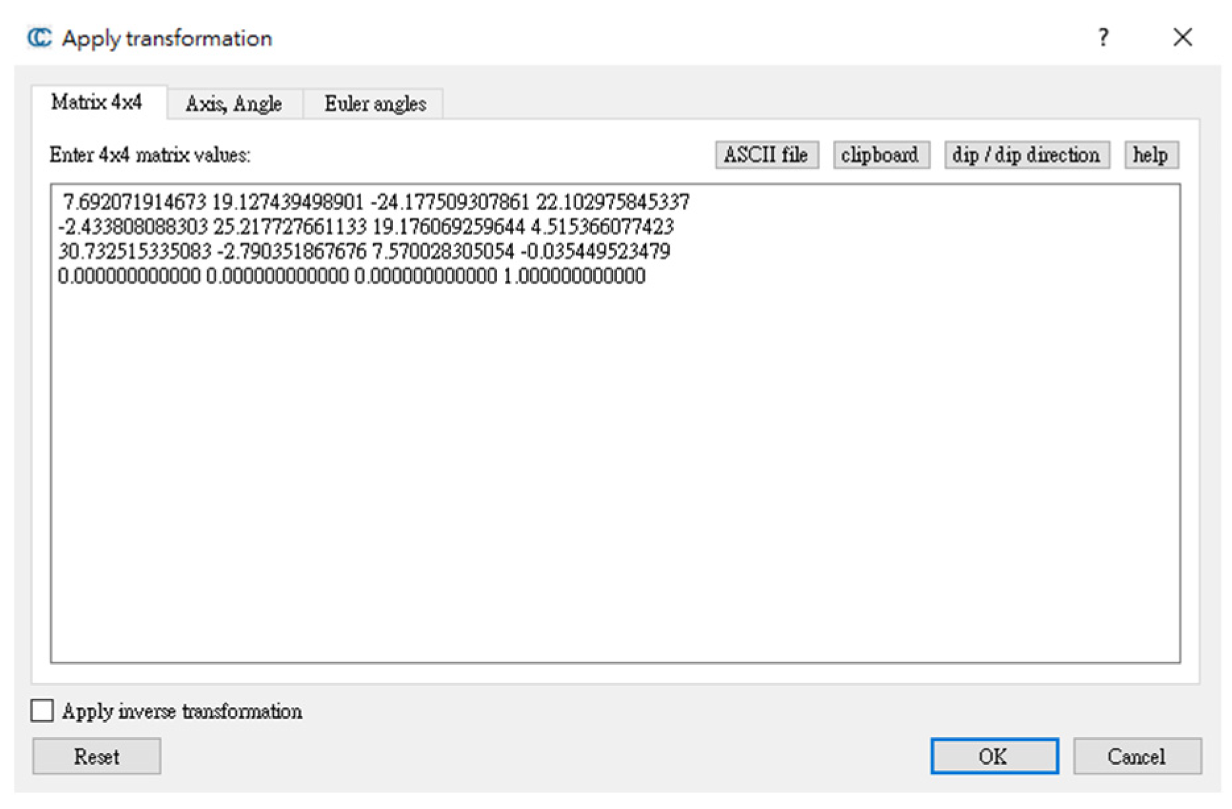Click the Apply inverse transformation label text
1232x809 pixels.
(182, 711)
